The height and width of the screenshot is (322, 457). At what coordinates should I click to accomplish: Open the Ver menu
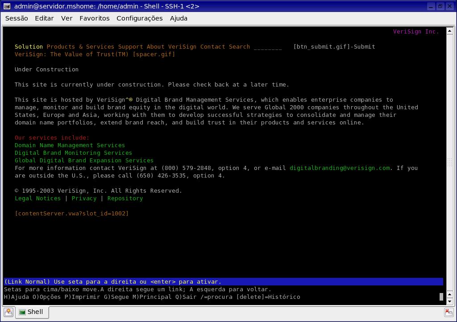pyautogui.click(x=67, y=18)
